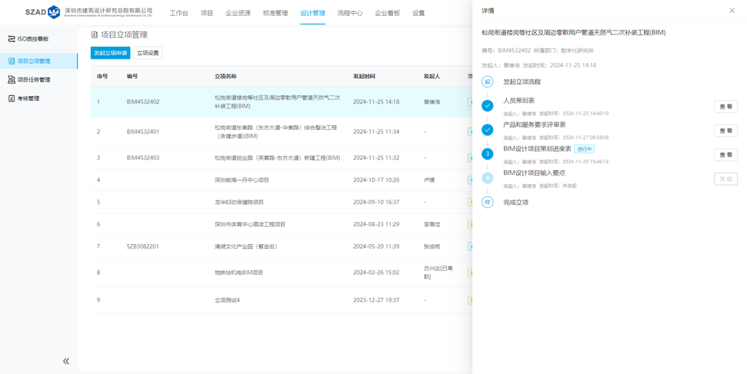747x374 pixels.
Task: Open the ISO质控看板 sidebar icon
Action: [11, 39]
